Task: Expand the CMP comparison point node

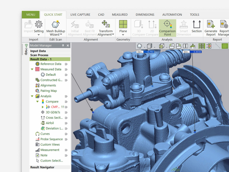Action: tap(43, 107)
